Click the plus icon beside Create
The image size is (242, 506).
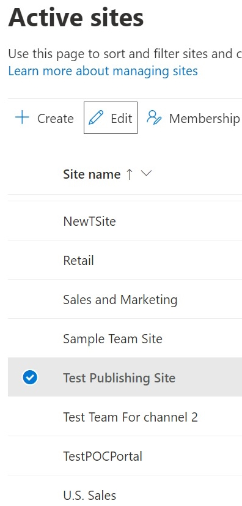pos(22,118)
